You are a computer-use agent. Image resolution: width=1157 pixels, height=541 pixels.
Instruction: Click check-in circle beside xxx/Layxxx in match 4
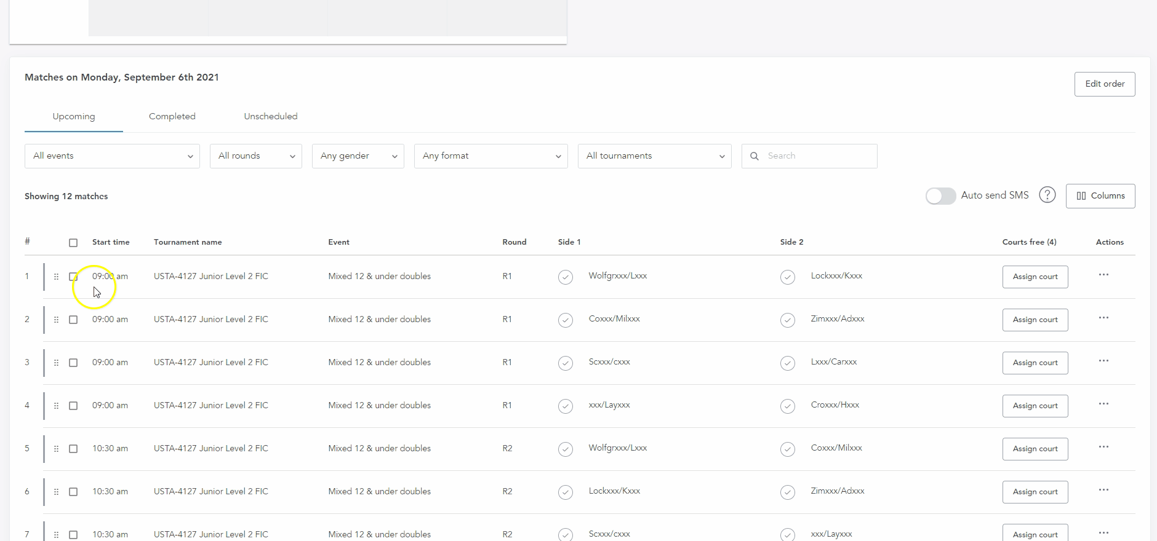pos(566,406)
